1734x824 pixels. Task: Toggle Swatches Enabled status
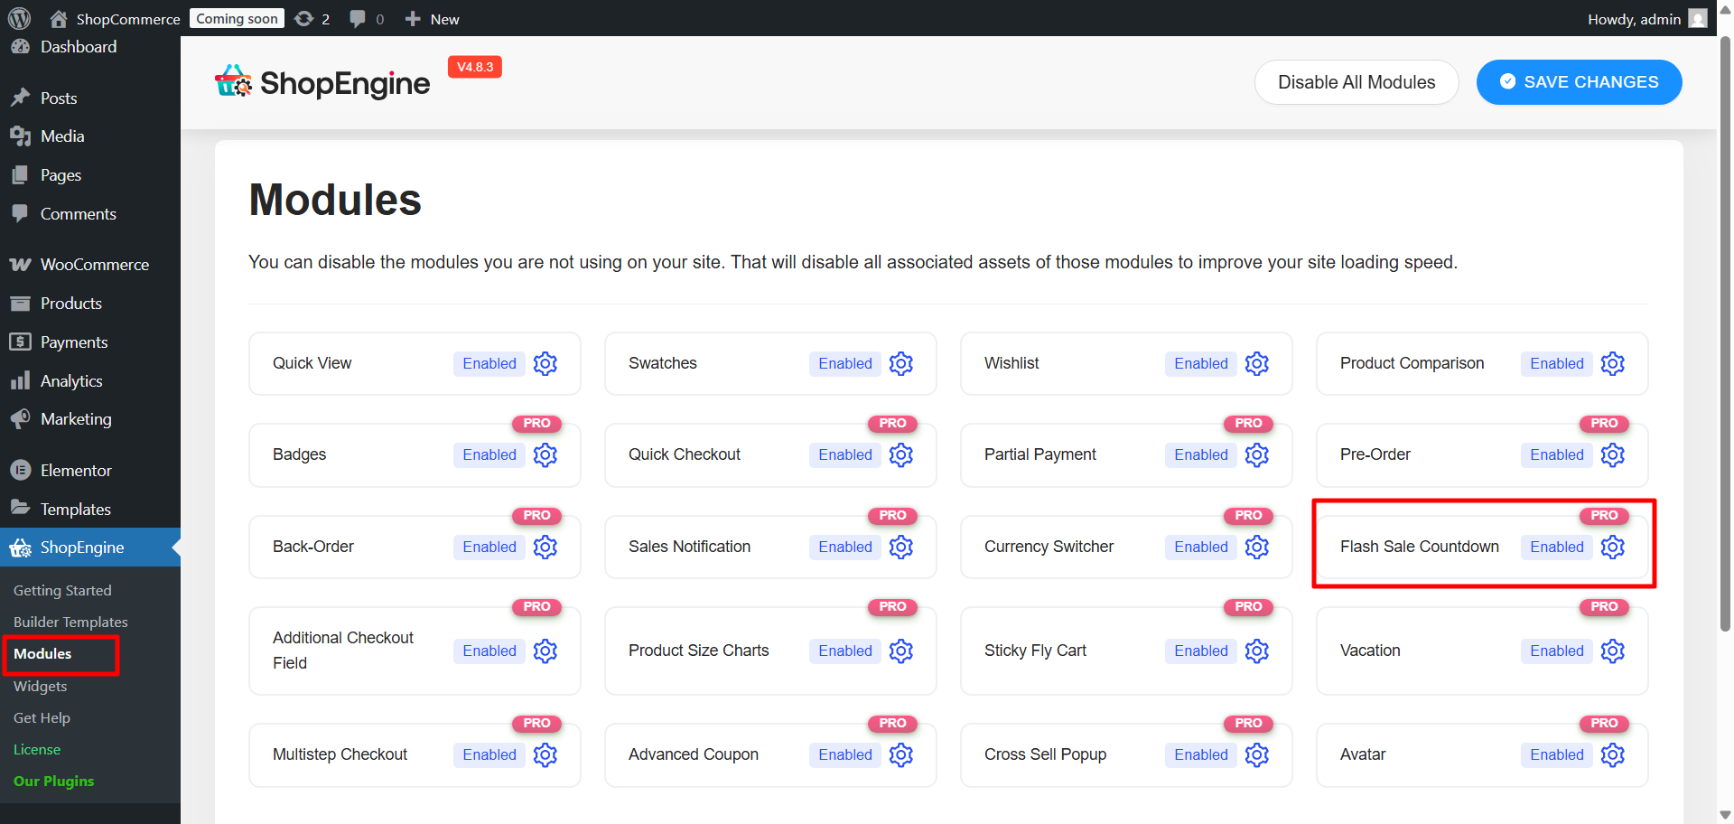(x=845, y=363)
